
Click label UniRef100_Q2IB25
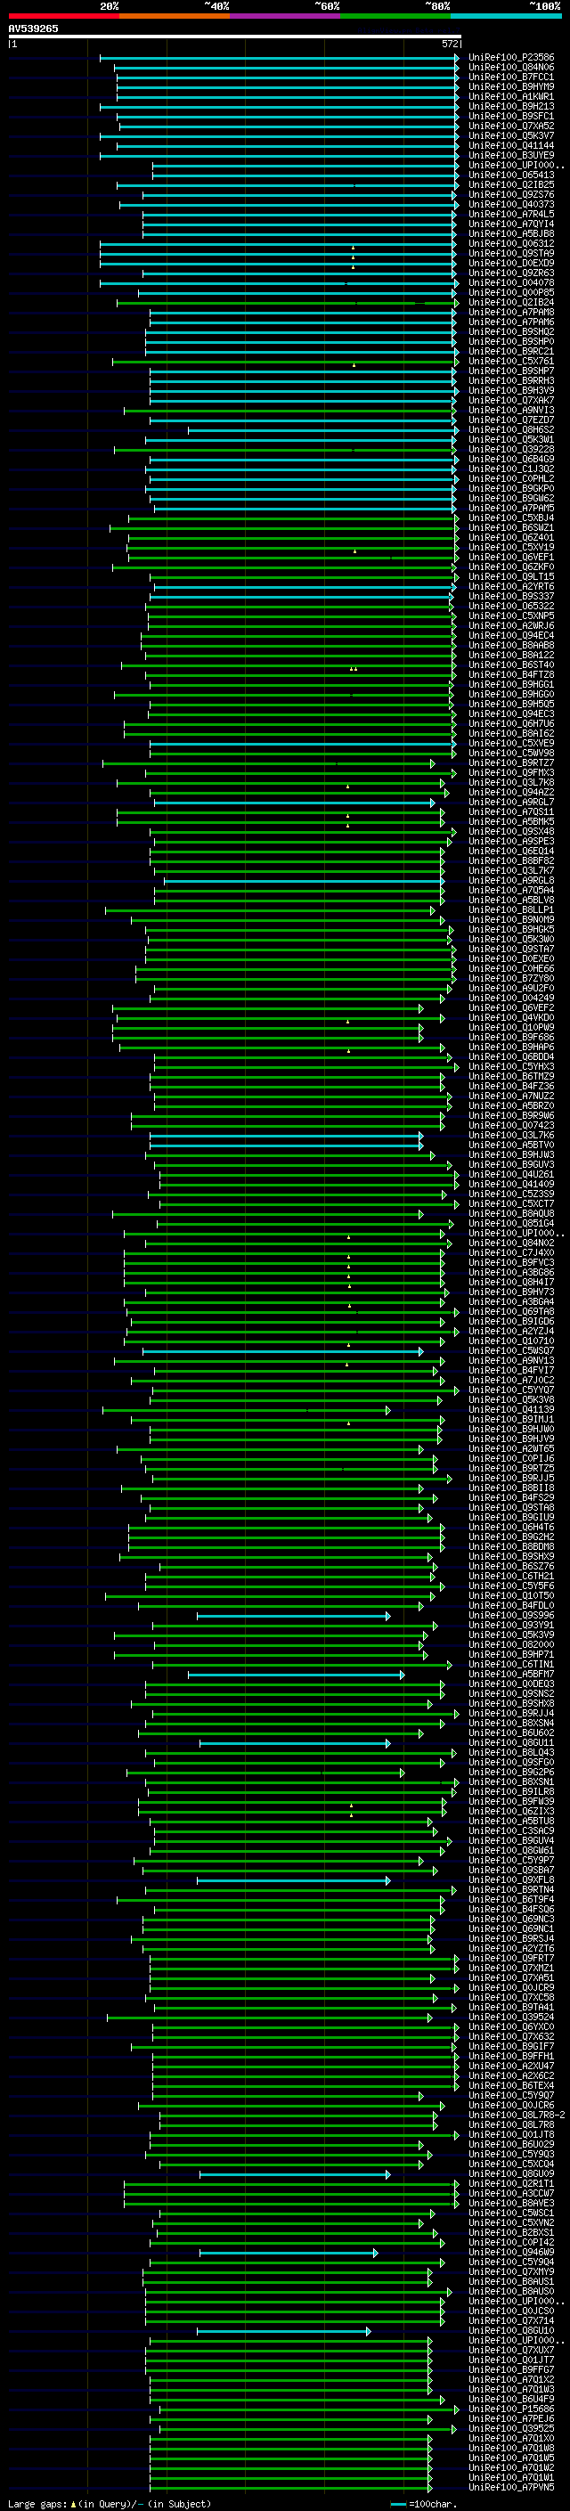pos(511,185)
